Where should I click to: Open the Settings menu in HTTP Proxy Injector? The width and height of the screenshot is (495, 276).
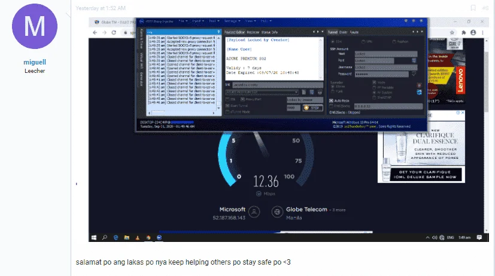[232, 21]
